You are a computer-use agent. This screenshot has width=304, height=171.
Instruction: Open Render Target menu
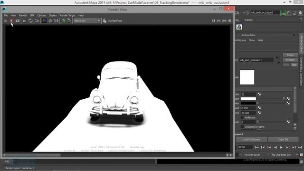67,15
